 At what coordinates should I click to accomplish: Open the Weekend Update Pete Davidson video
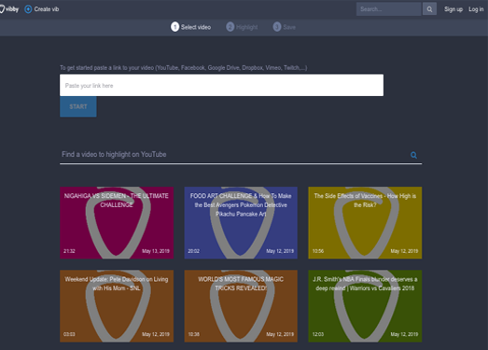pyautogui.click(x=117, y=306)
